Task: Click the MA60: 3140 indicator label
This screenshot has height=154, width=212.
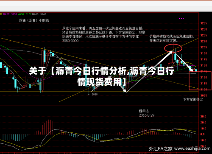Action: pos(39,14)
